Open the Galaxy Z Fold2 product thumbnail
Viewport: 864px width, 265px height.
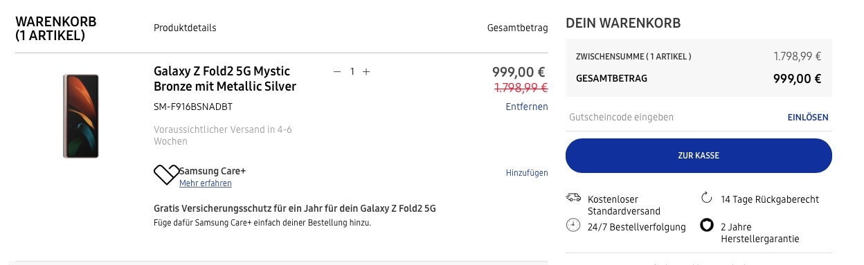pyautogui.click(x=81, y=116)
